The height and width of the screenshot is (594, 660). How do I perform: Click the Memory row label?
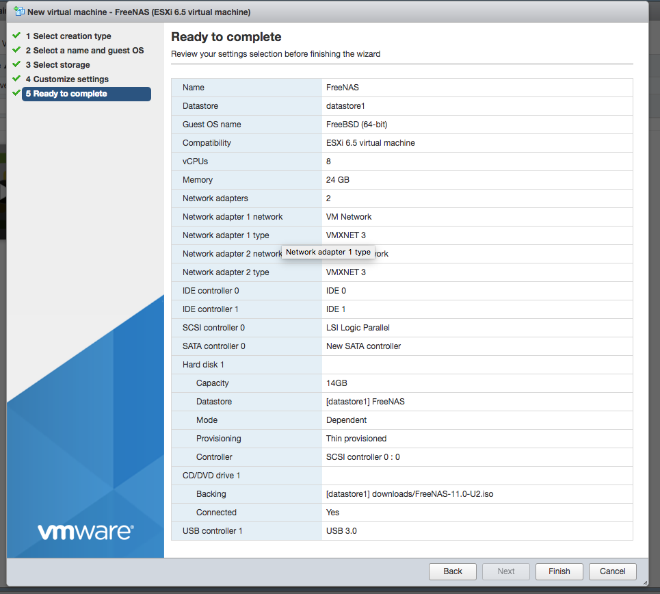(x=198, y=180)
